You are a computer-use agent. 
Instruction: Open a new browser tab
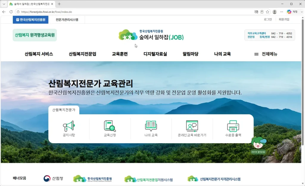tap(59, 4)
